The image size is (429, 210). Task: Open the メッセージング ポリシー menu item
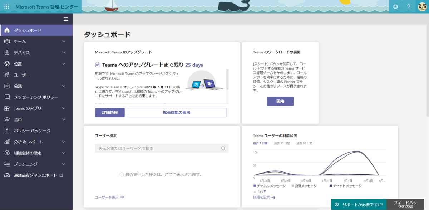[x=36, y=97]
